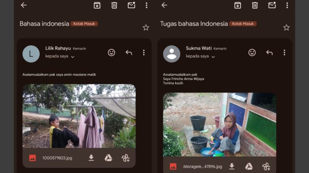This screenshot has width=309, height=173.
Task: Expand recipient details under Sukma Wati
Action: click(213, 57)
